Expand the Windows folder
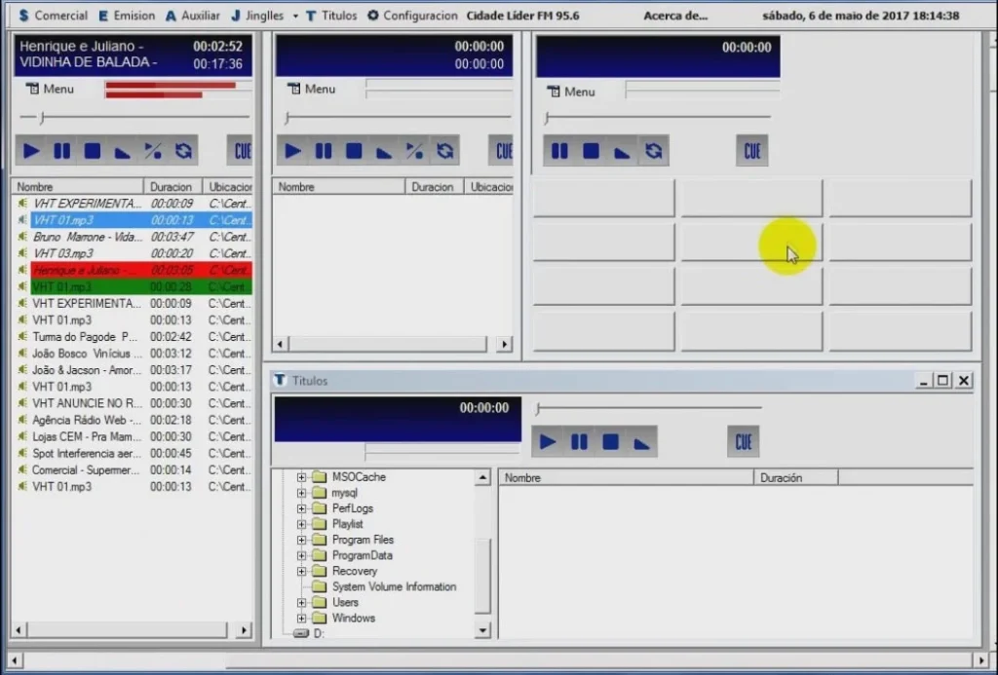The width and height of the screenshot is (998, 675). pos(302,618)
